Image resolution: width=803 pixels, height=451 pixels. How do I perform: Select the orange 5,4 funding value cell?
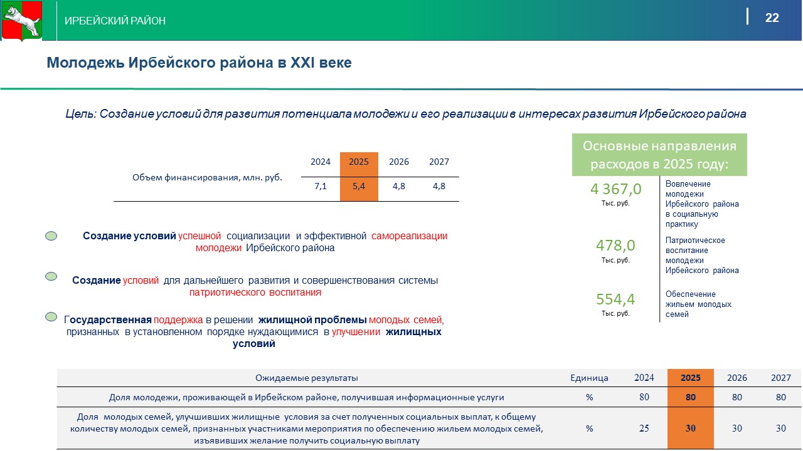(359, 186)
